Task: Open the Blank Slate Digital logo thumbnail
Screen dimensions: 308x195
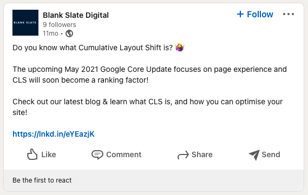Action: click(25, 23)
